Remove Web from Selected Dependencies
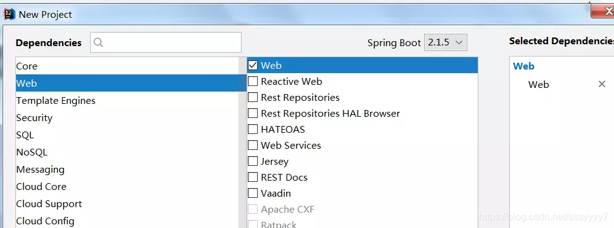This screenshot has width=614, height=228. pos(602,84)
